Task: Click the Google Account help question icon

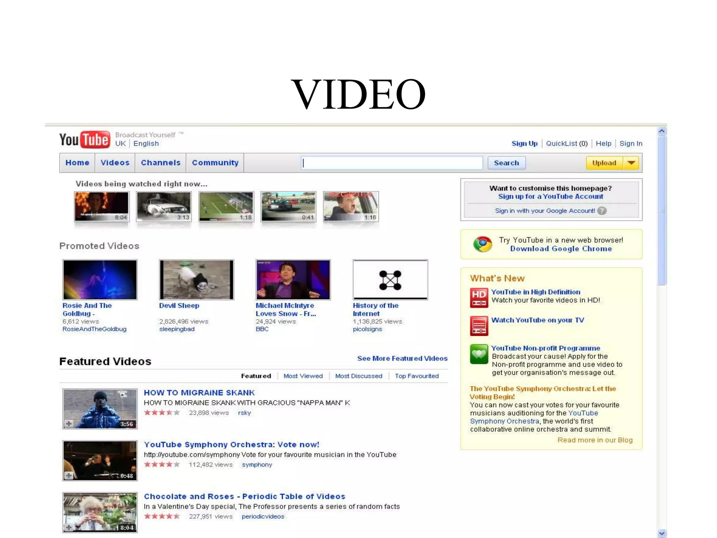Action: click(x=602, y=211)
